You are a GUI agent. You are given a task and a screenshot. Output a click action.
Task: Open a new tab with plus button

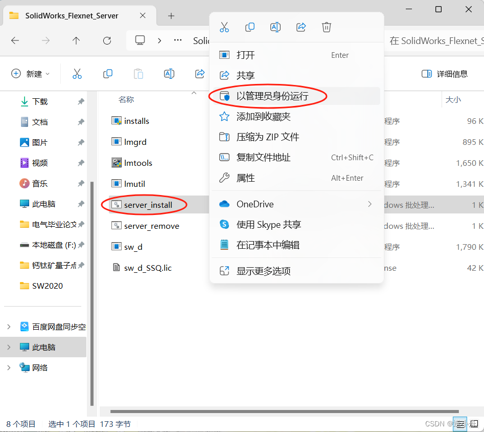[x=171, y=16]
